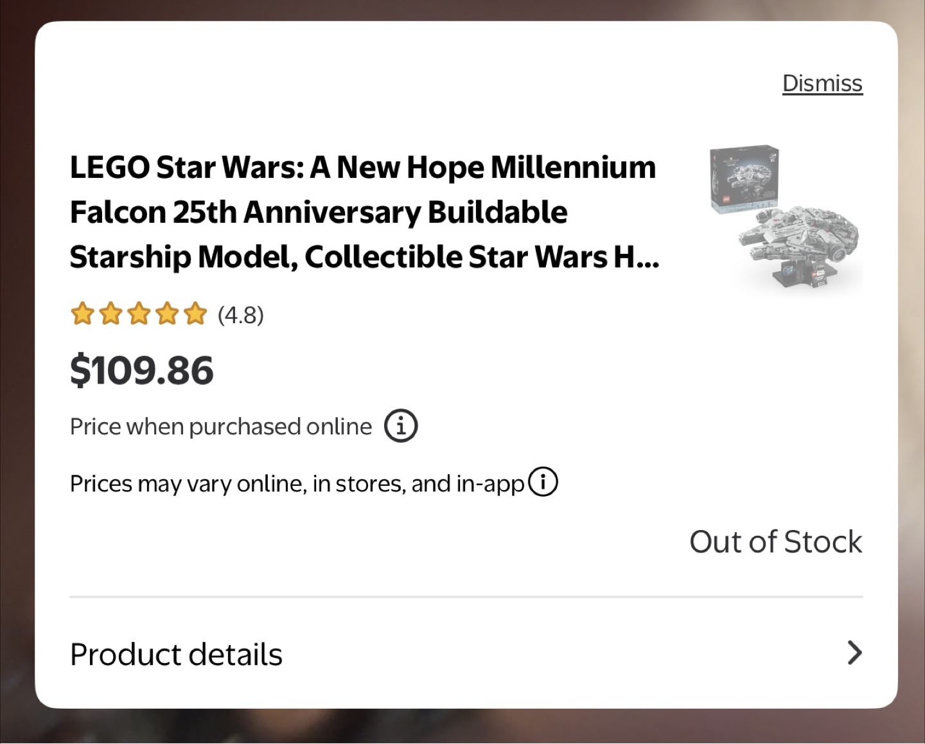Click the Price when purchased online text
925x744 pixels.
[220, 425]
